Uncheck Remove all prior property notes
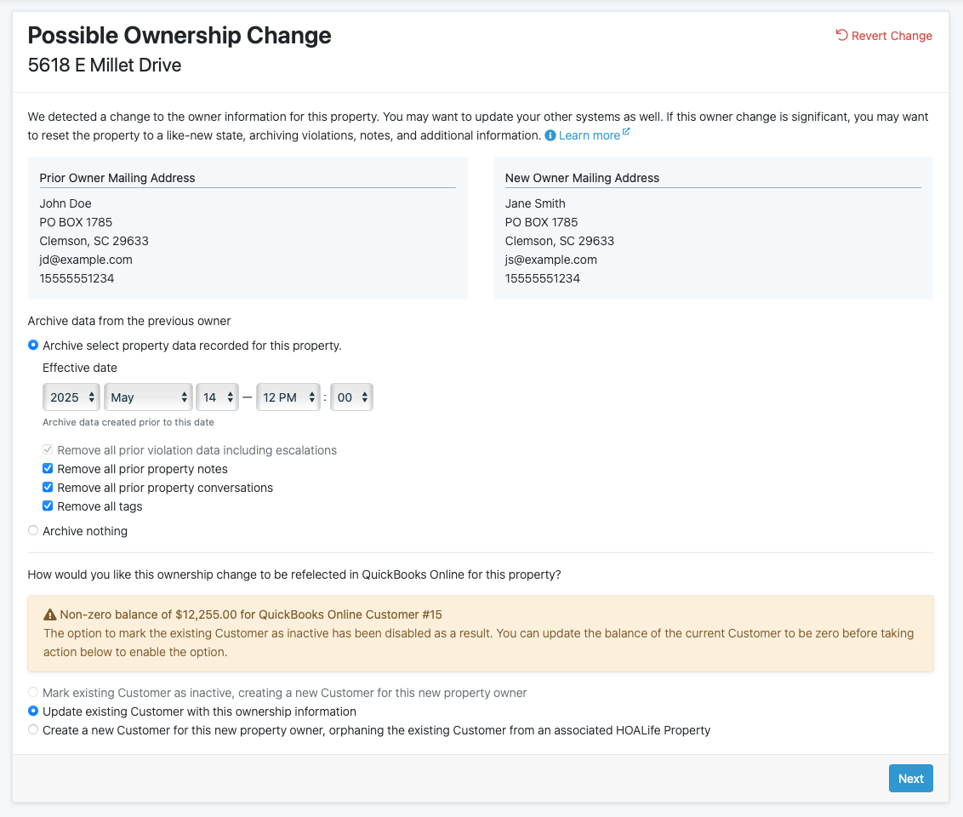Screen dimensions: 963x817 [48, 469]
